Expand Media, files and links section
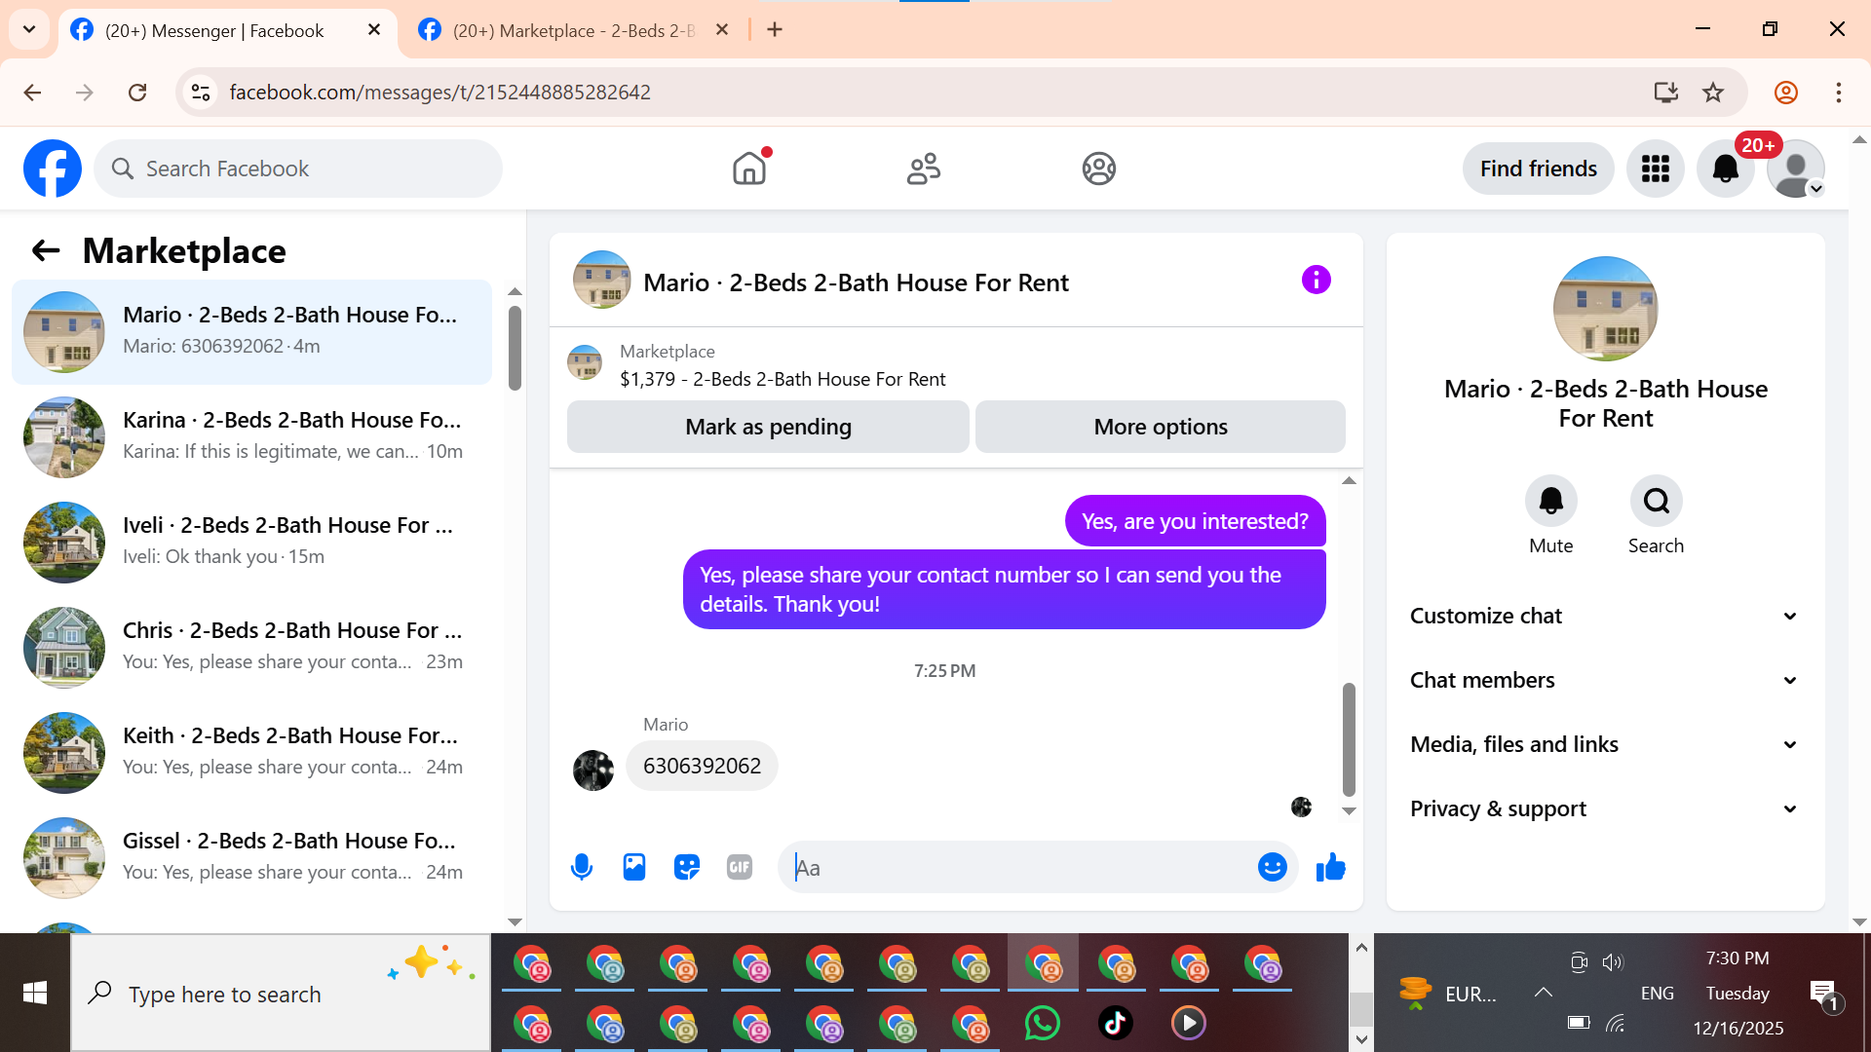This screenshot has height=1052, width=1871. point(1605,744)
